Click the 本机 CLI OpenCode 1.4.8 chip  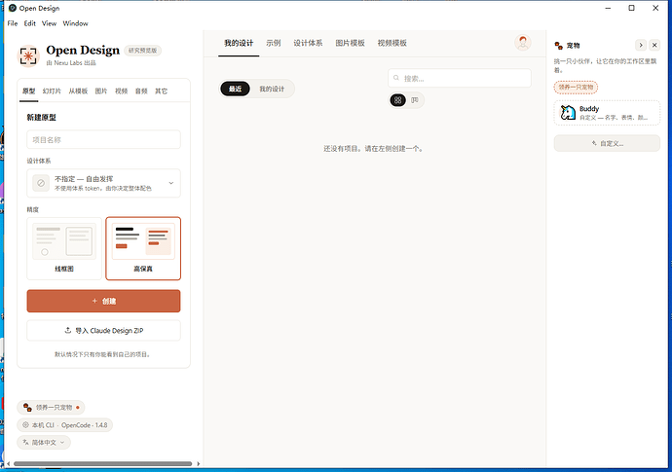point(64,425)
